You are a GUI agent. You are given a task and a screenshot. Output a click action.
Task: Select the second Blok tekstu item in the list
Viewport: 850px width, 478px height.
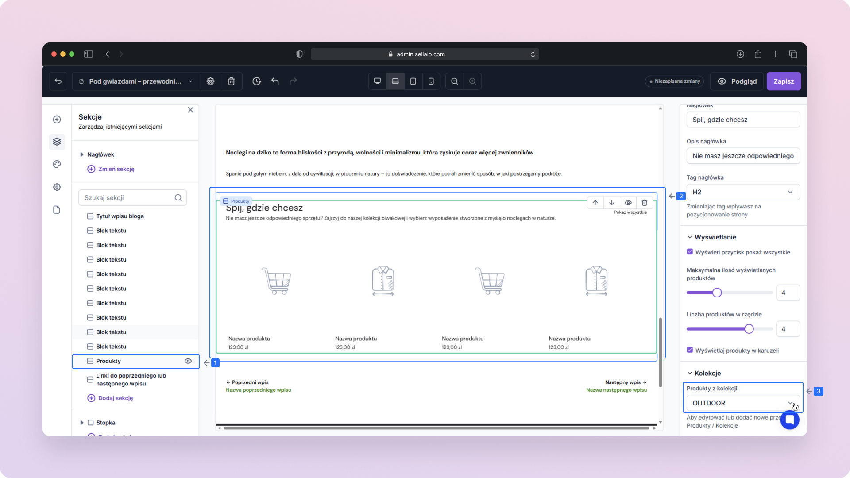[111, 245]
